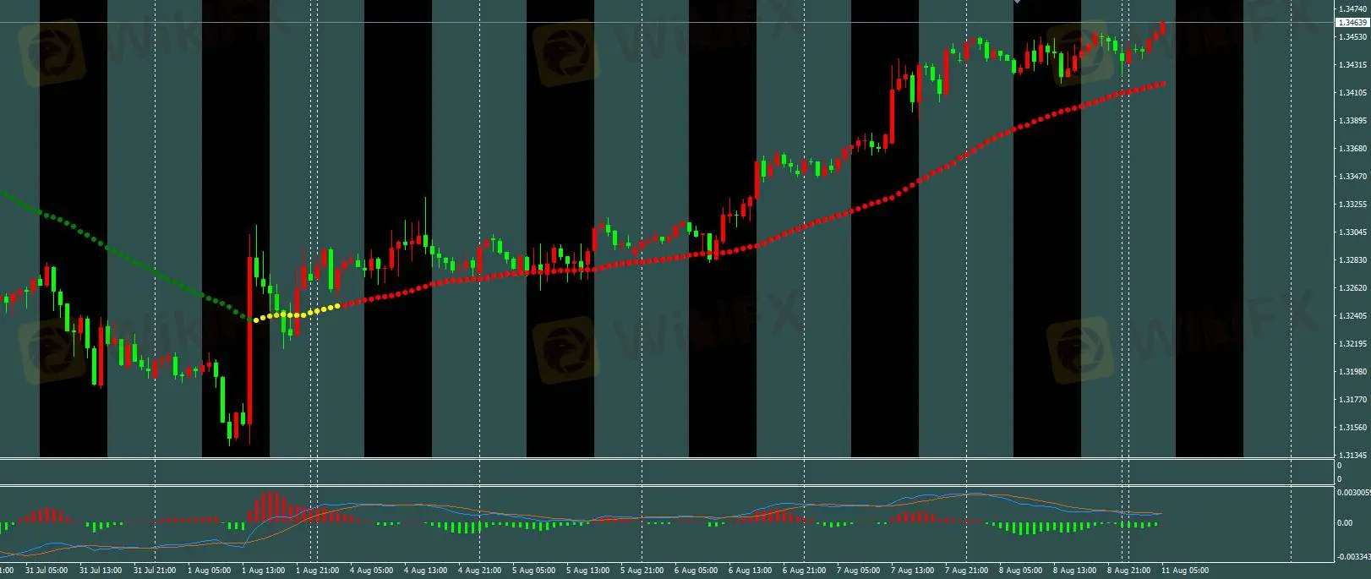Click the 6 Aug 21:00 time label

pyautogui.click(x=804, y=571)
